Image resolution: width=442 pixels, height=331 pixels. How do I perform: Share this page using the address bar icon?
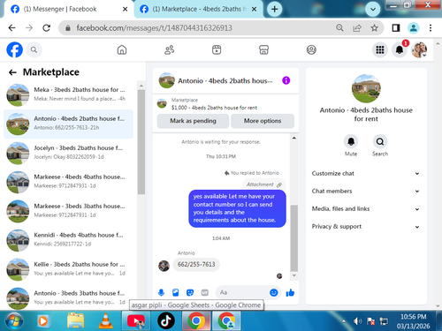pyautogui.click(x=357, y=28)
